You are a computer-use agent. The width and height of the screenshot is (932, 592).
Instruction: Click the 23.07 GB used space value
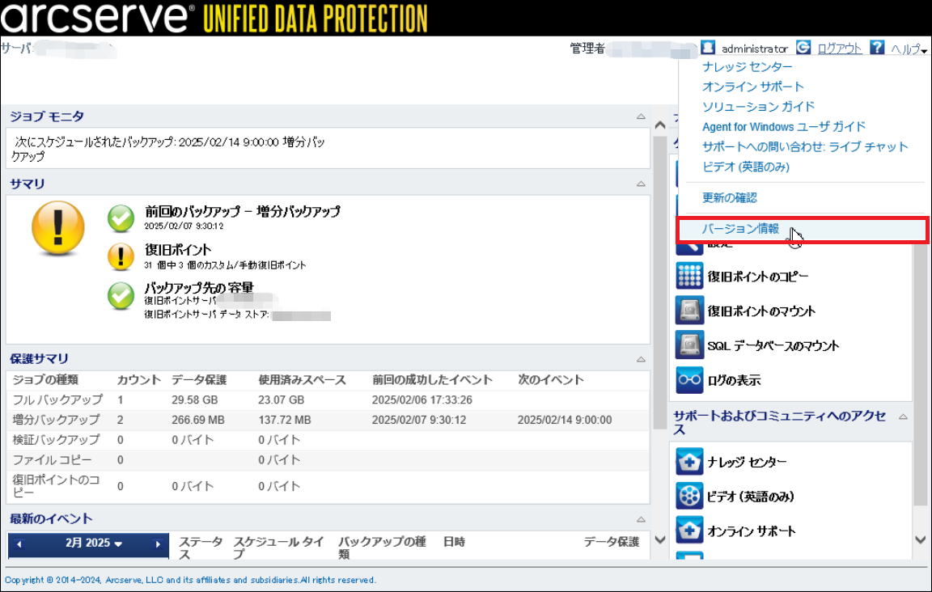[x=282, y=400]
